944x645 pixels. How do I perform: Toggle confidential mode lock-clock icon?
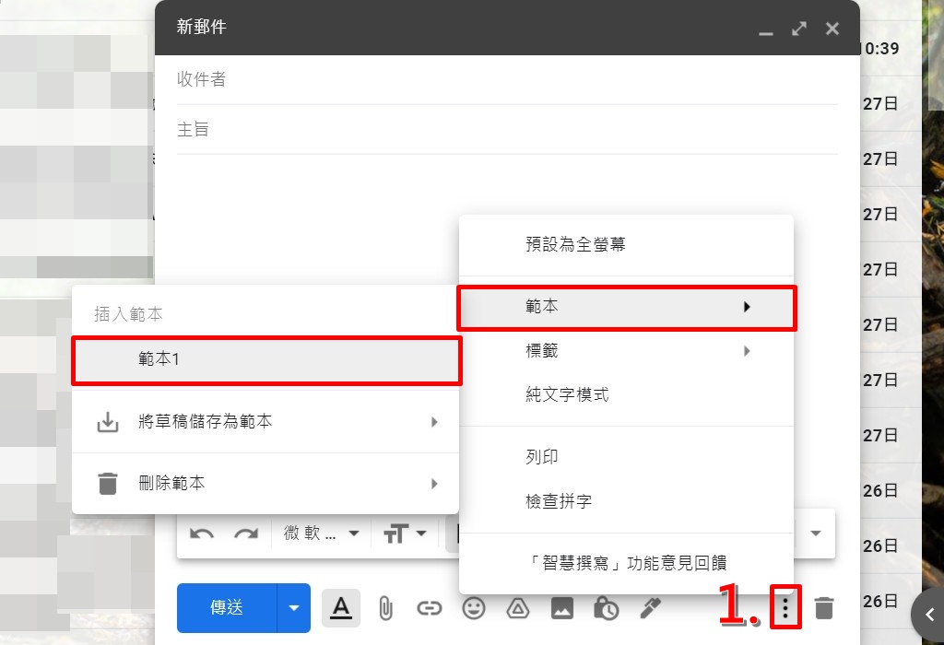pos(607,608)
